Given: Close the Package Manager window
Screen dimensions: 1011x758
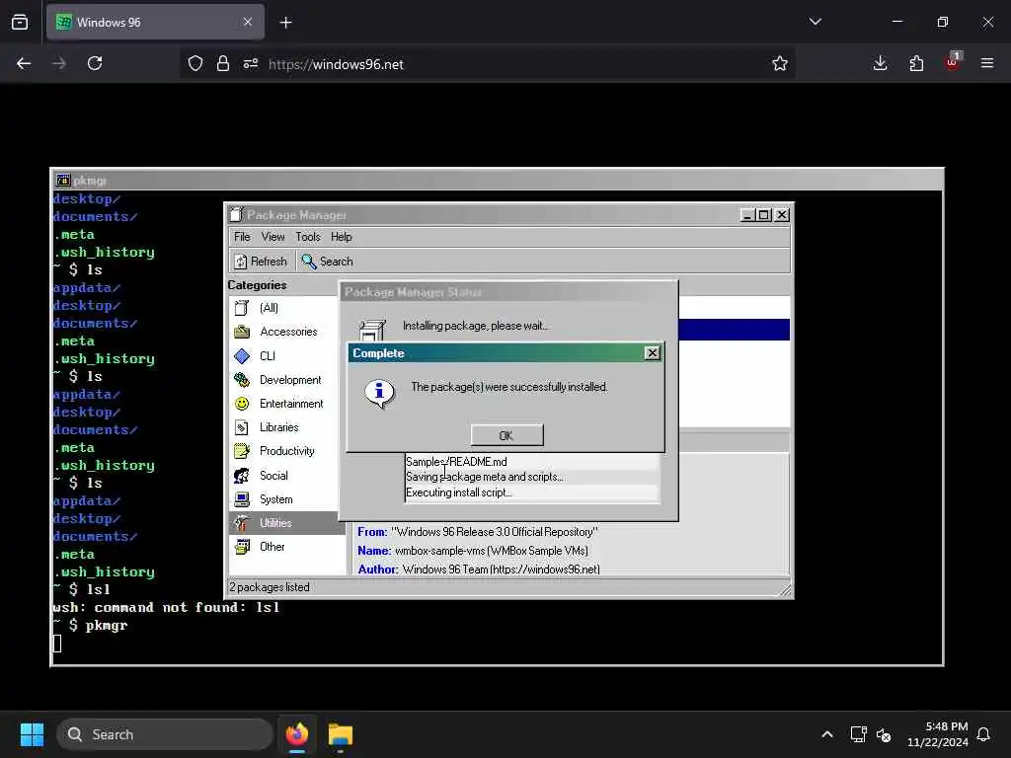Looking at the screenshot, I should click(x=782, y=214).
